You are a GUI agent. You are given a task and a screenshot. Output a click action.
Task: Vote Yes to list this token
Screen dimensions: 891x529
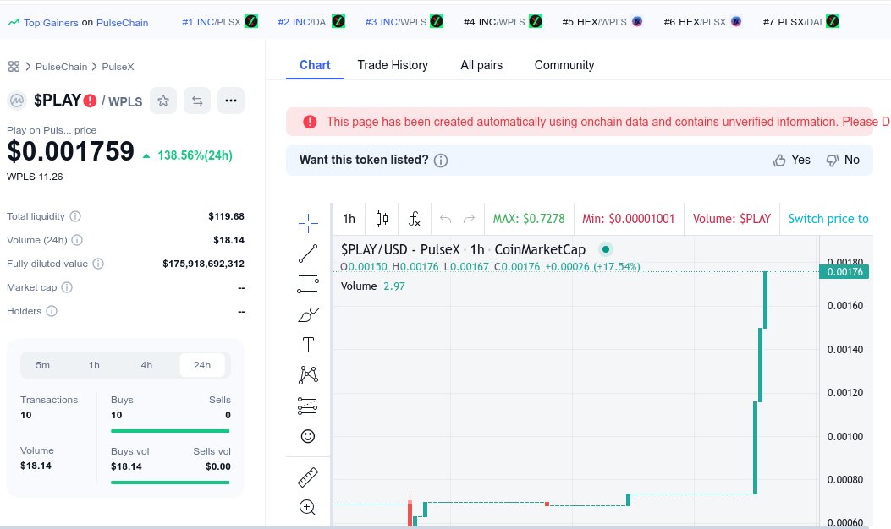791,160
